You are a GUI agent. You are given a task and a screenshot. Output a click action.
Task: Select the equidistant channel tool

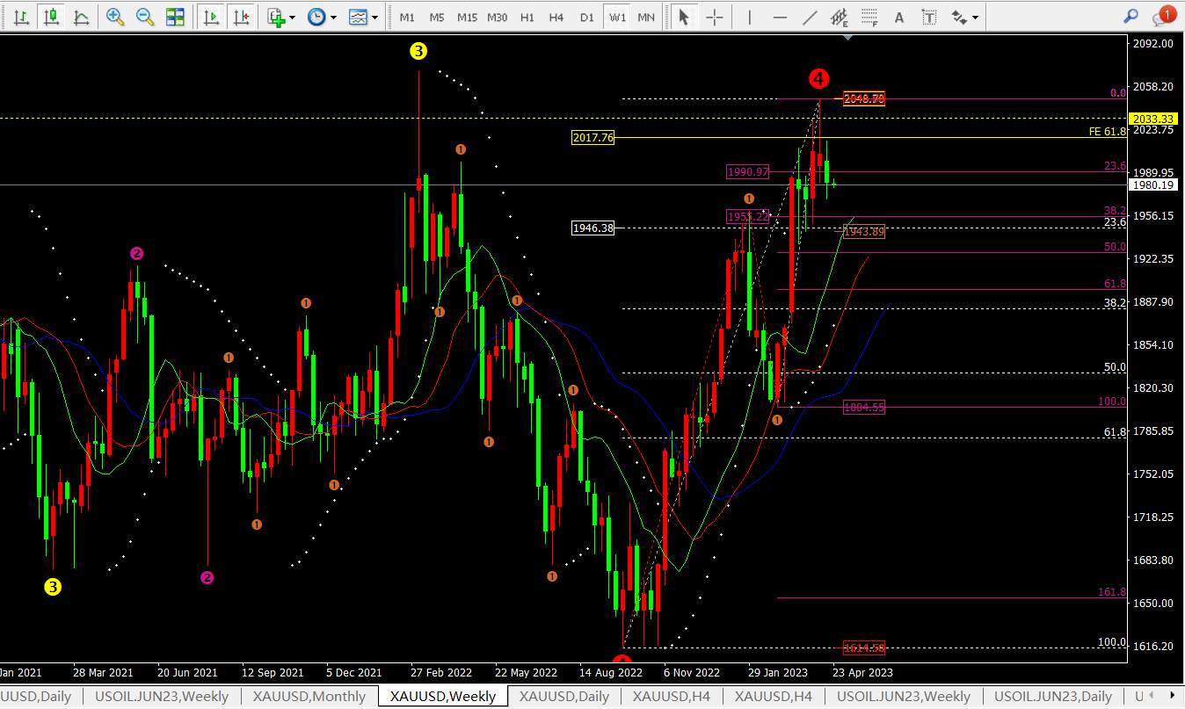840,18
